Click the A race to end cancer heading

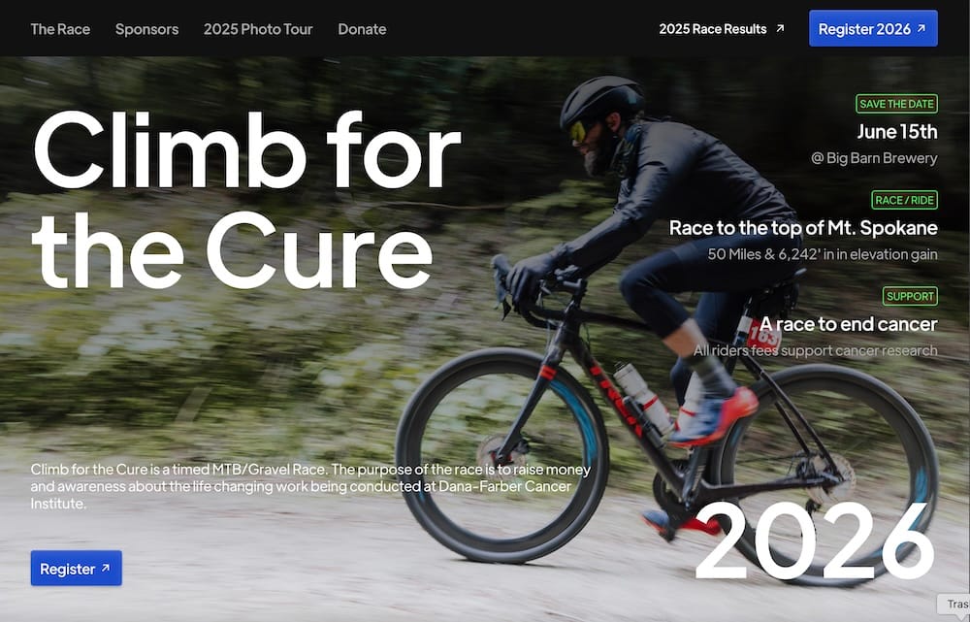pyautogui.click(x=848, y=324)
